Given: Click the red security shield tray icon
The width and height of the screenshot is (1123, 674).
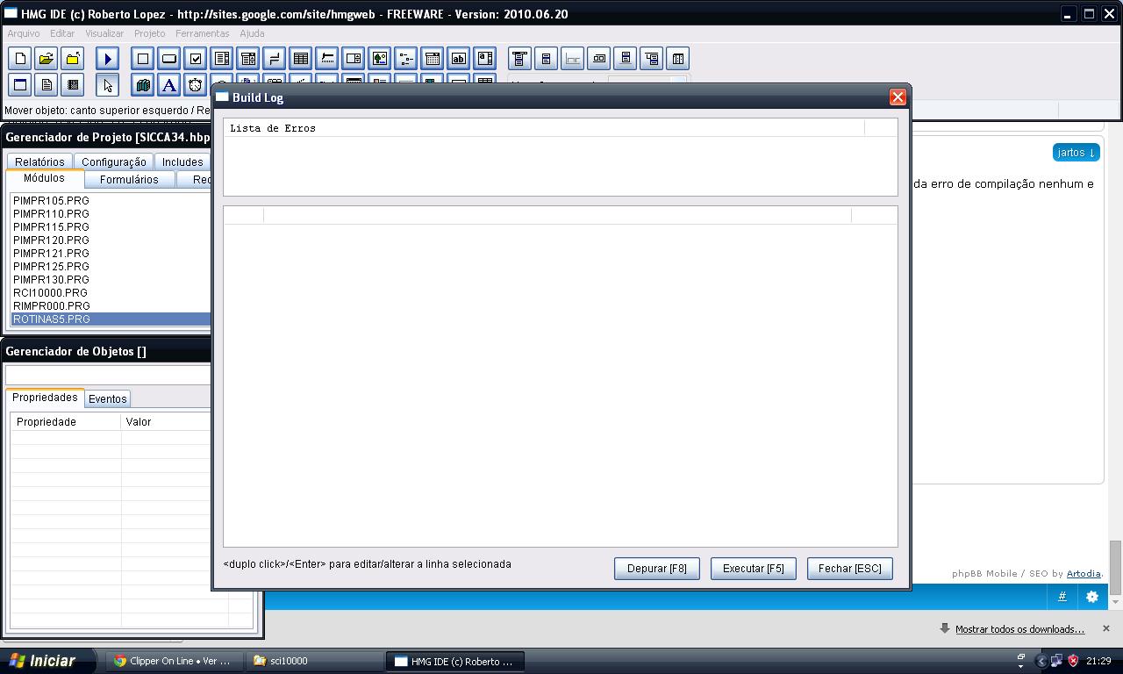Looking at the screenshot, I should 1073,661.
